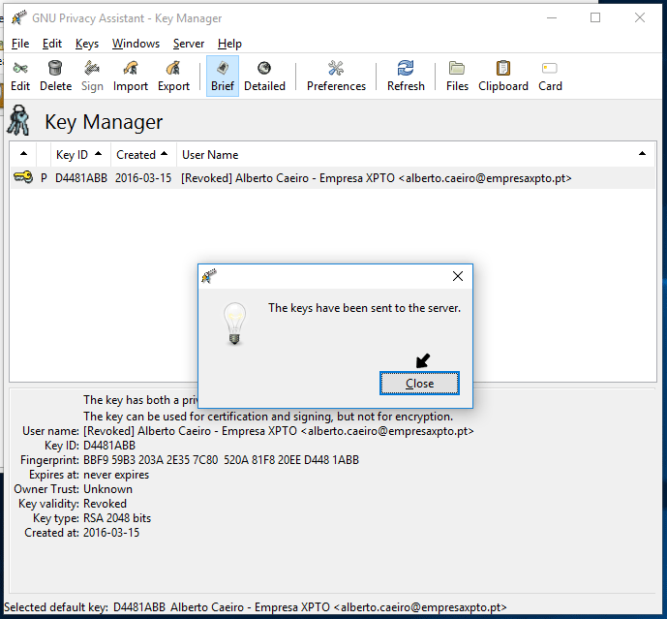Click the lightbulb info icon in dialog

click(234, 324)
